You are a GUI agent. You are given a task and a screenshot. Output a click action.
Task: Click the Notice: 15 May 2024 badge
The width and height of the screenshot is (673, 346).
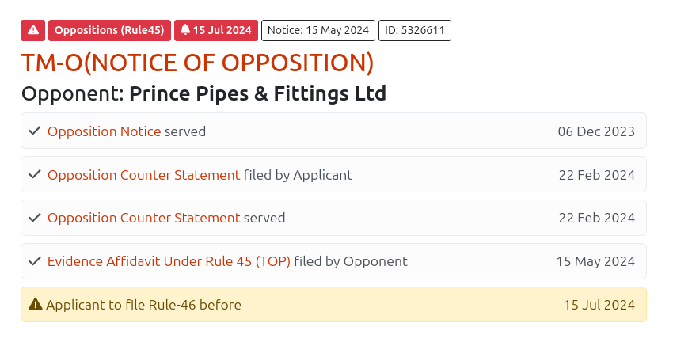[318, 30]
